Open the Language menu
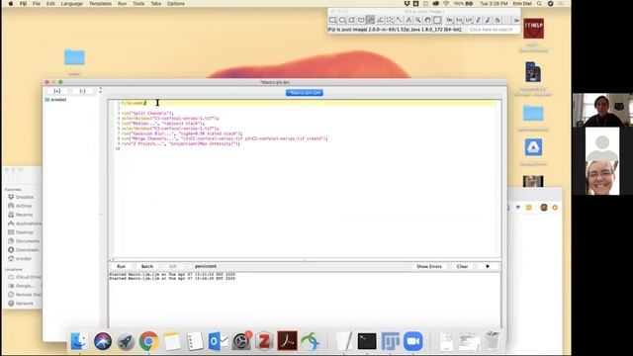 [71, 4]
